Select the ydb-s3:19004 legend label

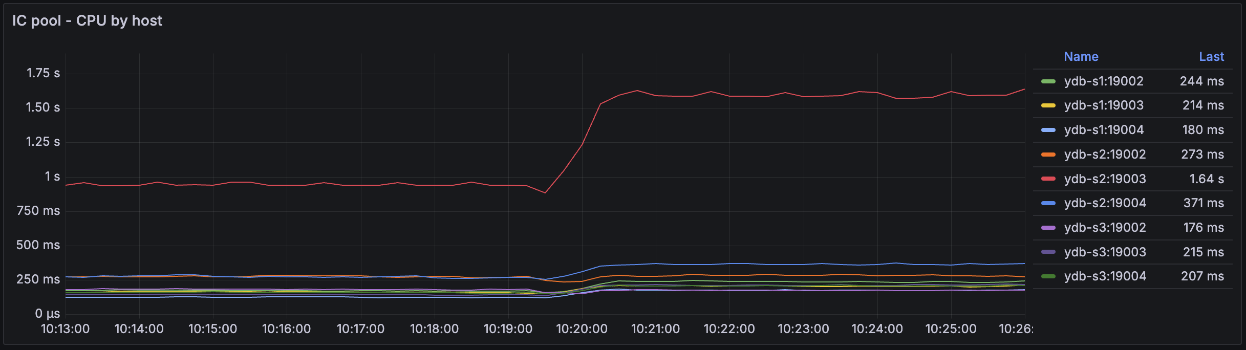pos(1104,276)
